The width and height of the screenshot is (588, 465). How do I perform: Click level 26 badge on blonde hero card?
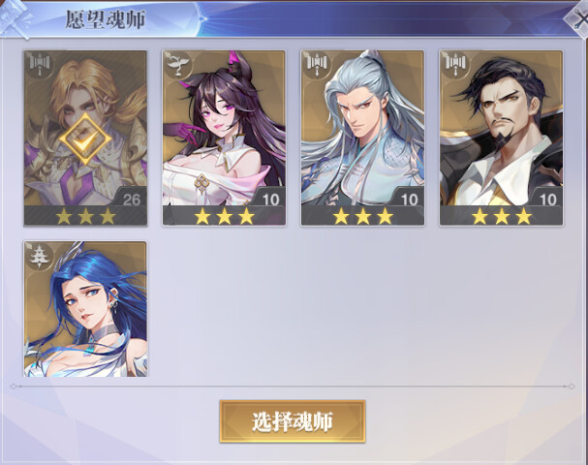click(131, 200)
